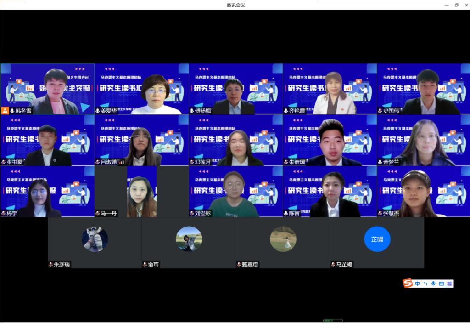Open the Sogou toolbox grid icon
Screen dimensions: 470x323
click(x=449, y=283)
